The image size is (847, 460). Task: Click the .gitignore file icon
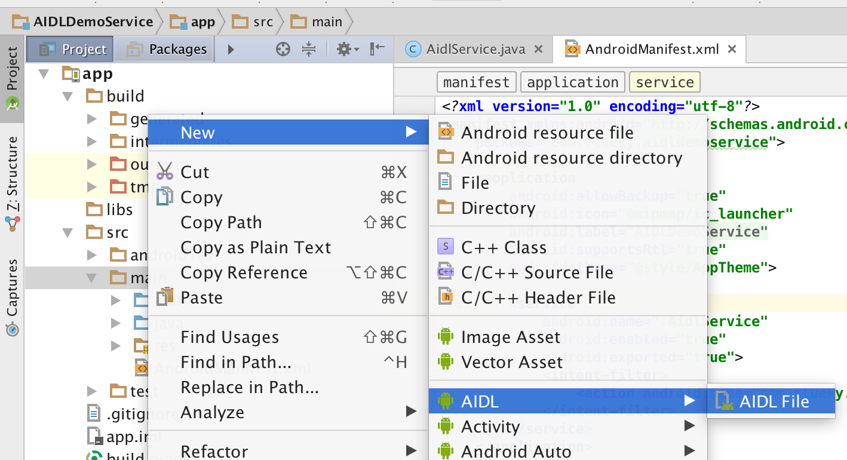[94, 413]
